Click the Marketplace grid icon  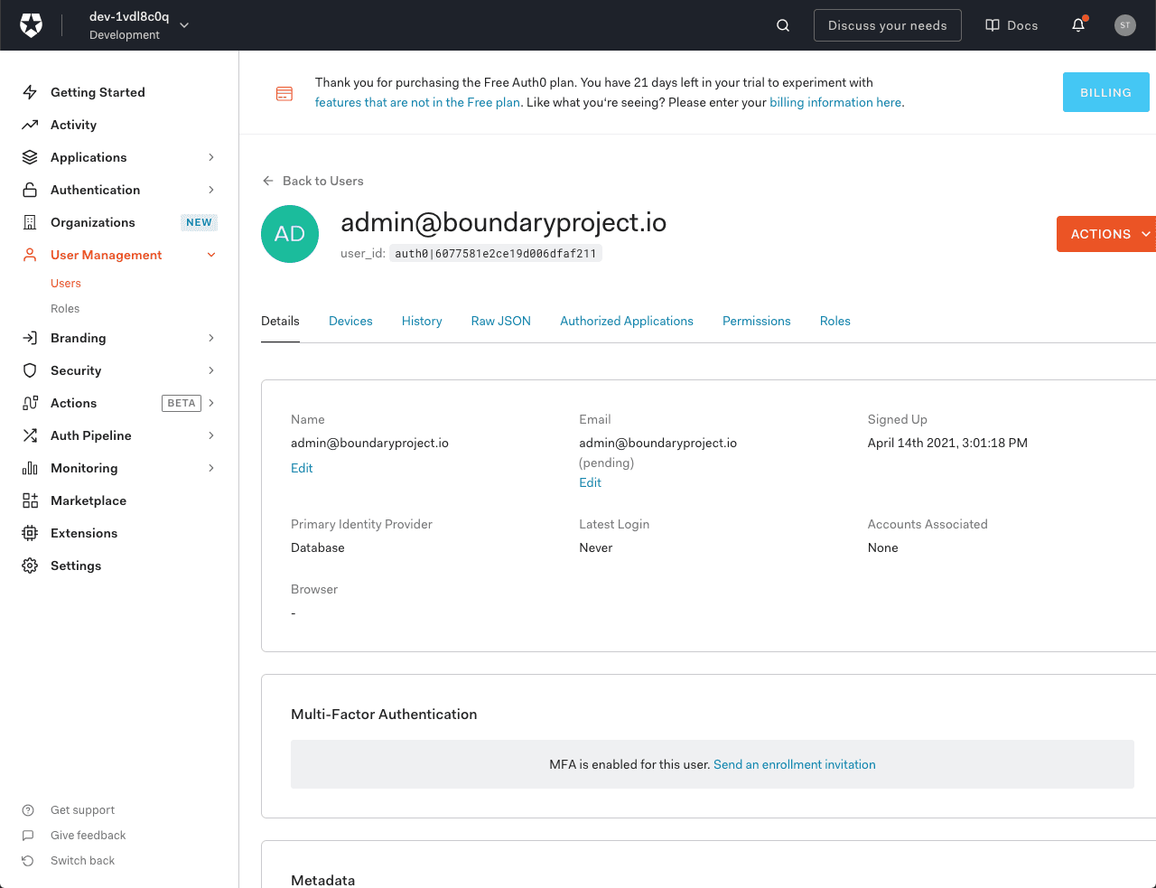(30, 500)
